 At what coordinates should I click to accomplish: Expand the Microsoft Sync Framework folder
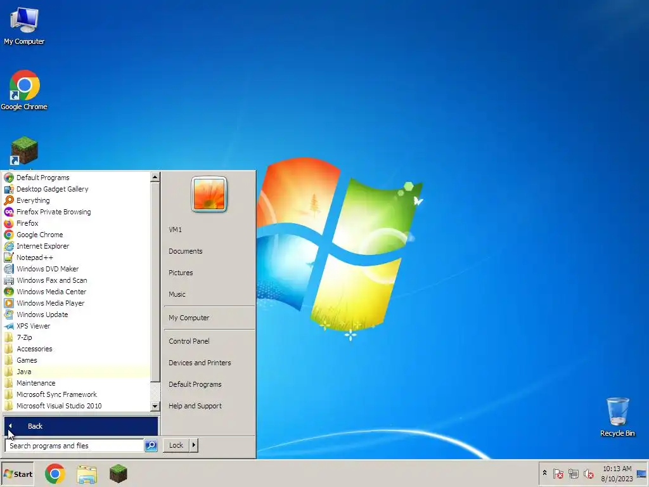point(77,394)
